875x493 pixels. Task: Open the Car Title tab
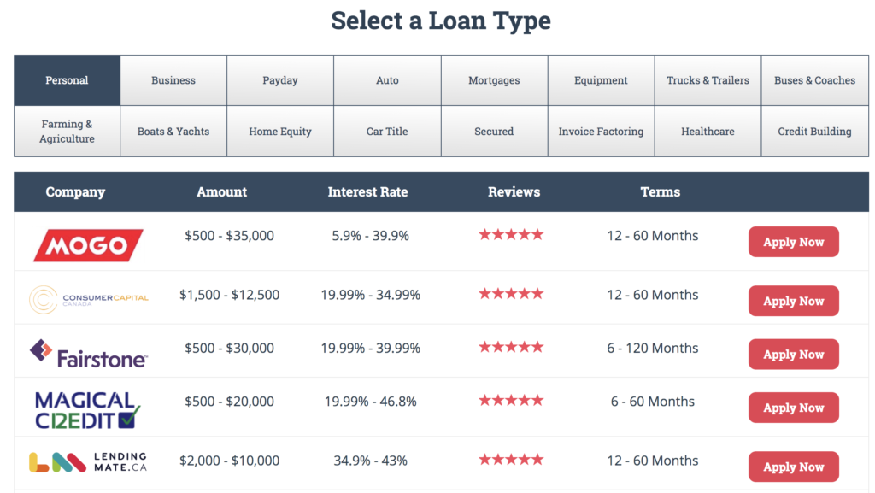(x=387, y=132)
